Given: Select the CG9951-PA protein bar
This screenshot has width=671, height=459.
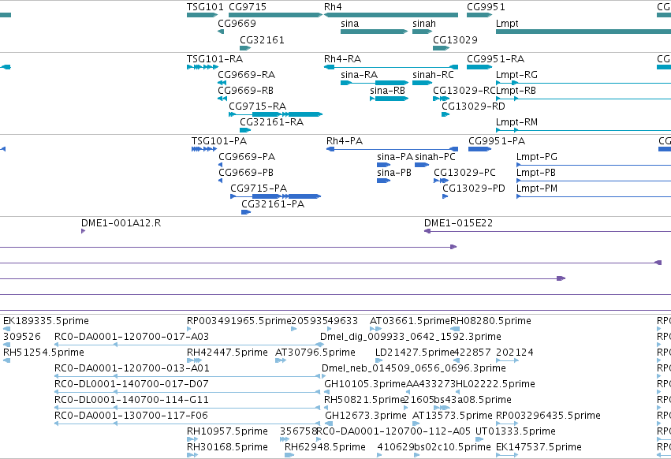Looking at the screenshot, I should pyautogui.click(x=479, y=149).
